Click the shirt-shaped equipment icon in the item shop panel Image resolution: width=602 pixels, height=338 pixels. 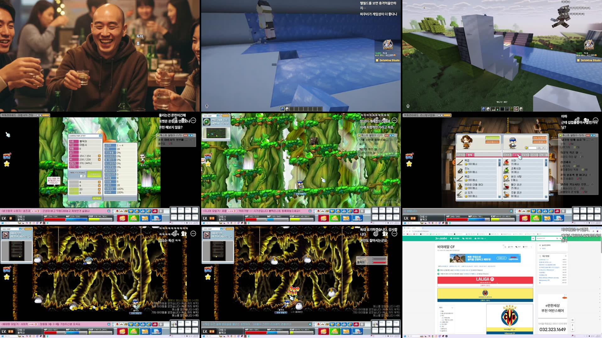pos(534,211)
